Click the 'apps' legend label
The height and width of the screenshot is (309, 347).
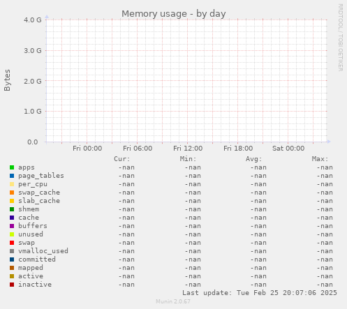pos(27,167)
